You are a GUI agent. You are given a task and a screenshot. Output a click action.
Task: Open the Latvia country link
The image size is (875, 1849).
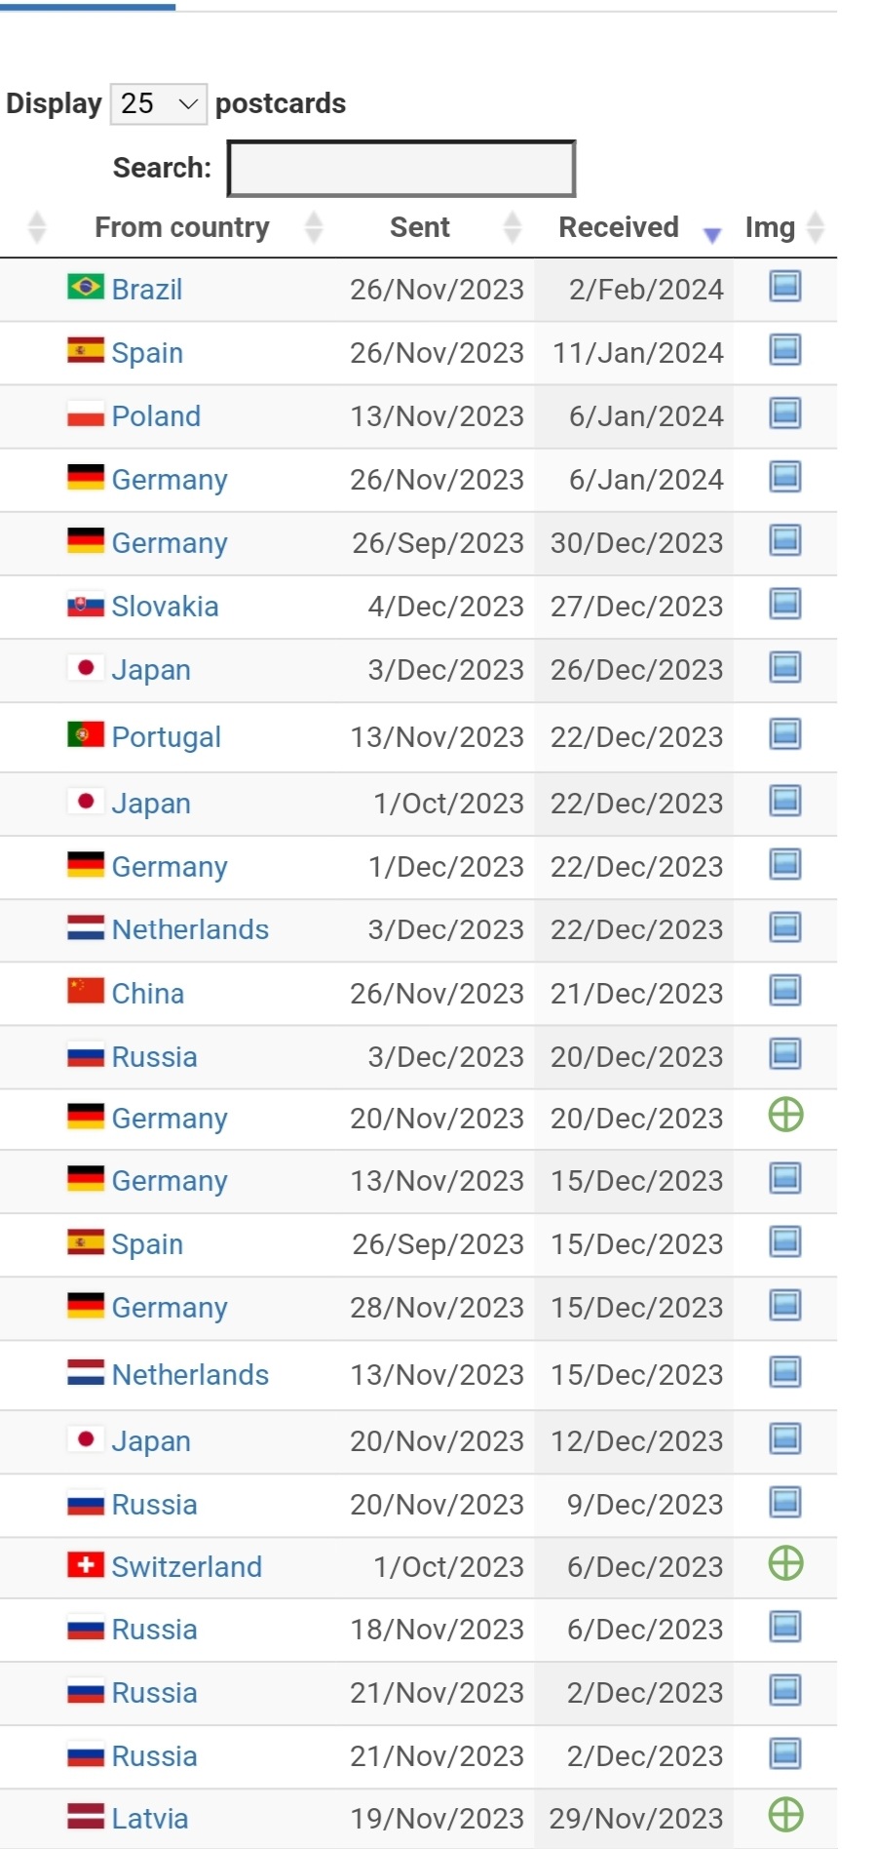pos(150,1819)
